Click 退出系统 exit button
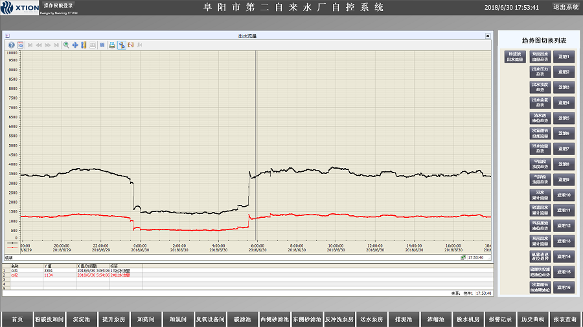This screenshot has width=583, height=327. point(566,7)
